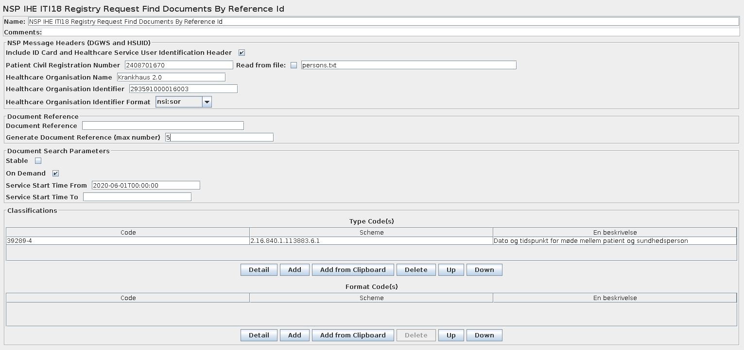
Task: Click Detail button under Type Codes
Action: point(259,270)
